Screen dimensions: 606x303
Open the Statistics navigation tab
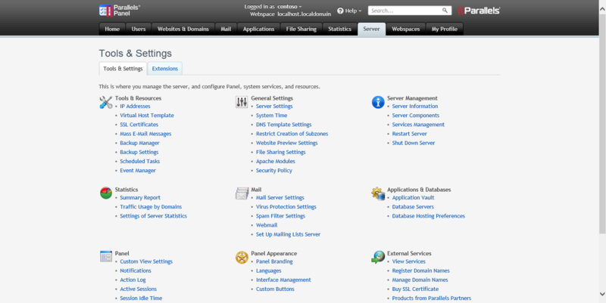coord(339,29)
